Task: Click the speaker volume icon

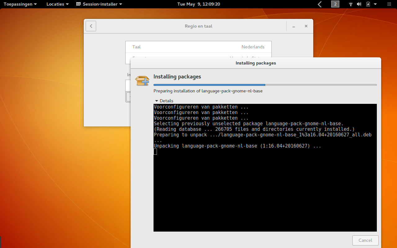Action: 359,4
